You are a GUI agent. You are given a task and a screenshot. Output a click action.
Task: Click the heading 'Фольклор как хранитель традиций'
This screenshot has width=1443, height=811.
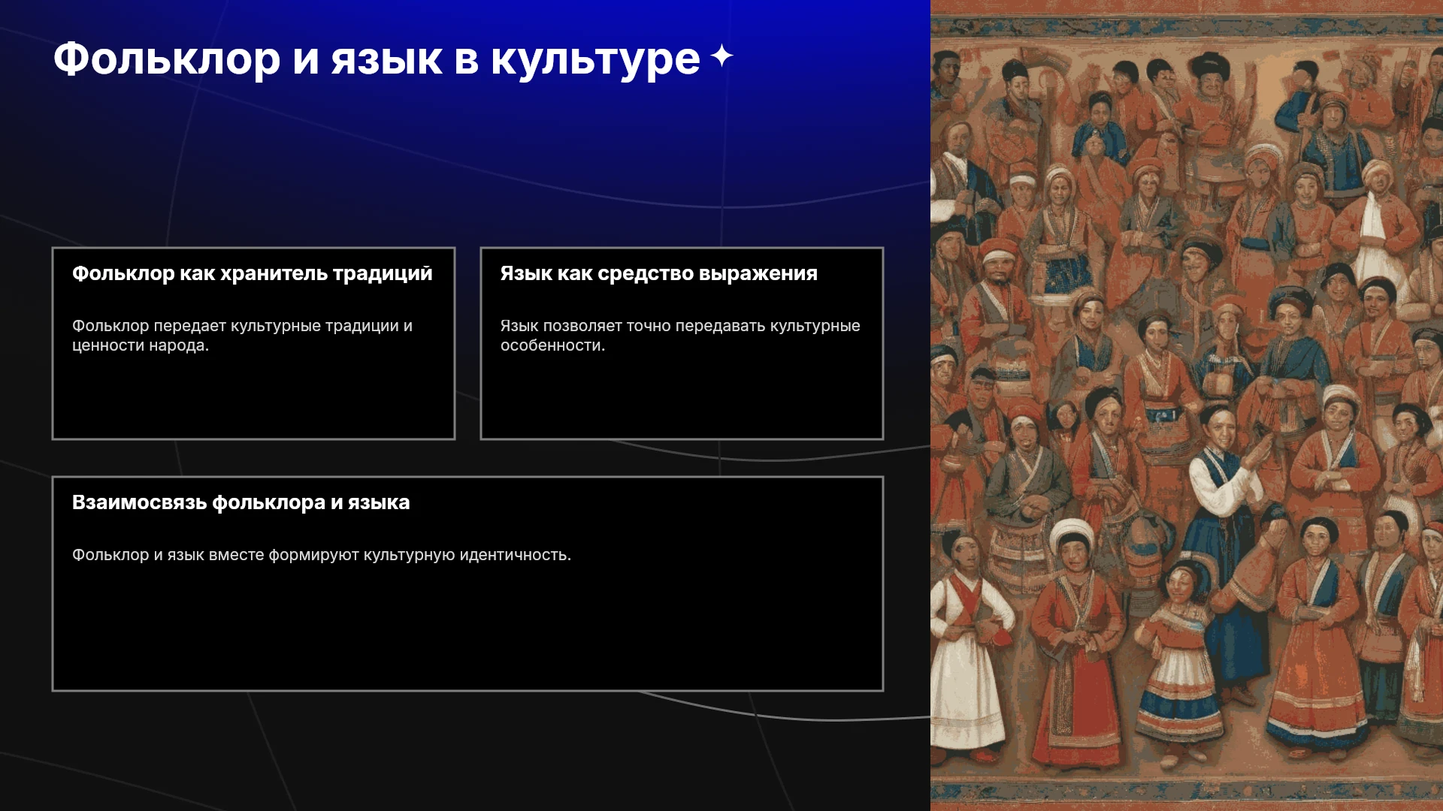point(253,273)
